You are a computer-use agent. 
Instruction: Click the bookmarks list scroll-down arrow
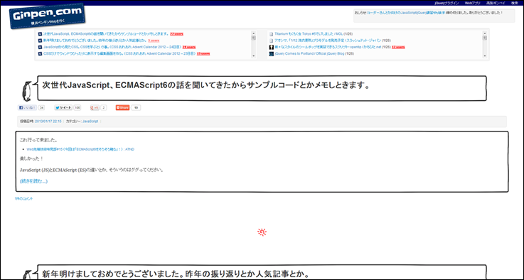tap(485, 56)
